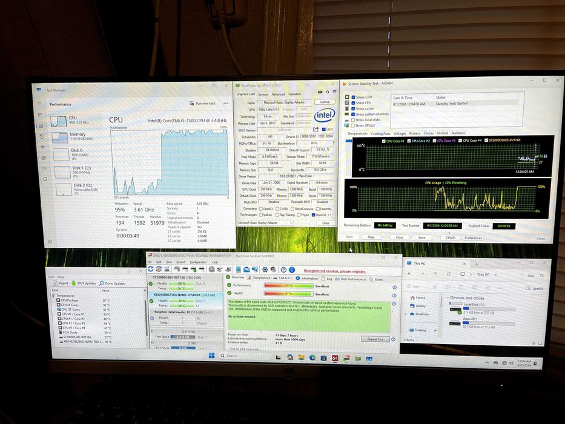Screen dimensions: 565x424
Task: Click the Task Manager three-dot more options
Action: click(x=226, y=103)
